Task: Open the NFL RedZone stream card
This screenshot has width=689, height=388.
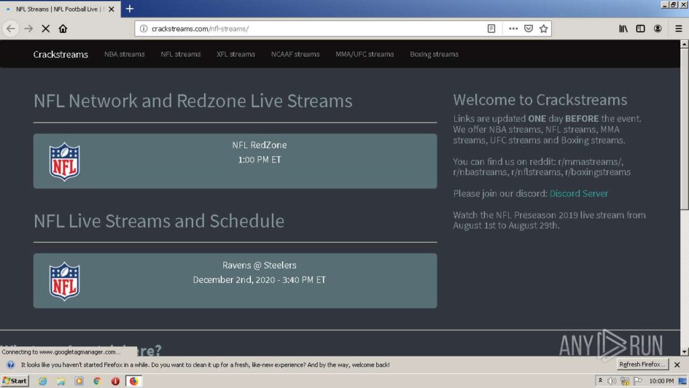Action: (235, 161)
